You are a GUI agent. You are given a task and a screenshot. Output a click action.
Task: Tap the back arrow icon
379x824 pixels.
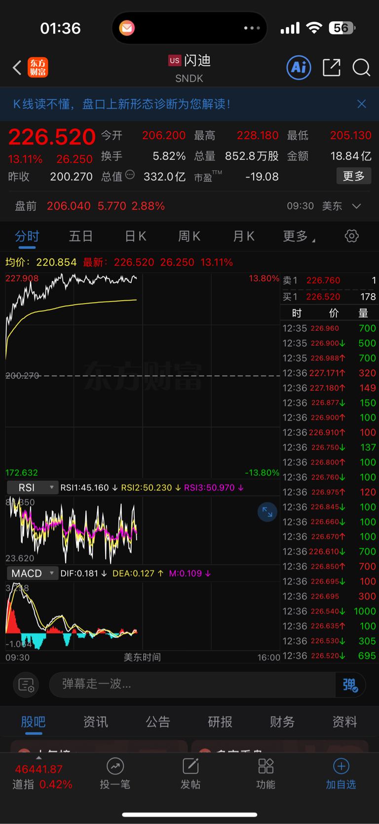coord(17,68)
